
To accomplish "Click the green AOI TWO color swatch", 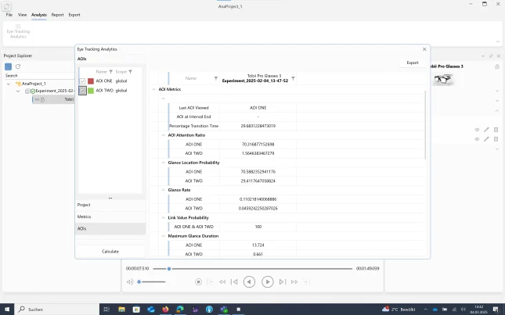I will click(91, 91).
